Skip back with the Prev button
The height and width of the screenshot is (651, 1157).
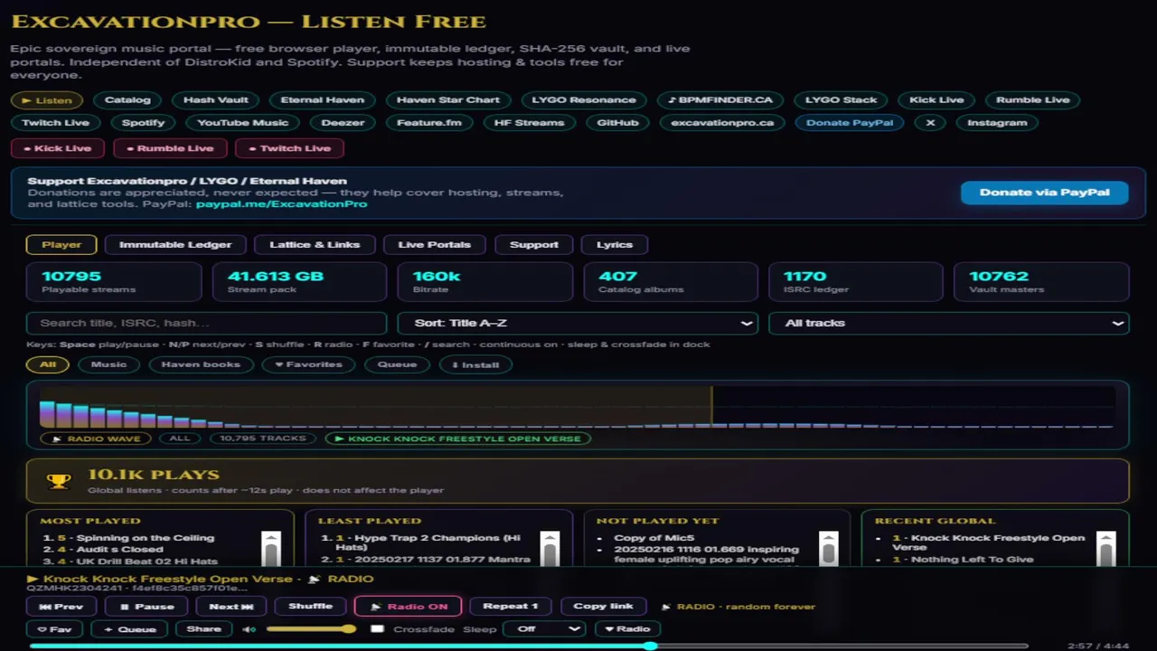(61, 607)
